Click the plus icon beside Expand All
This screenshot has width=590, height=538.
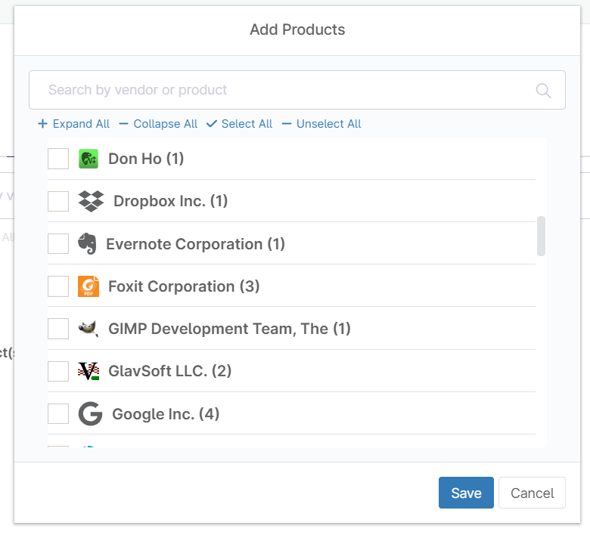coord(43,124)
